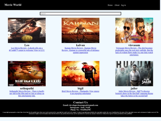Open the Jailer Hukum poster

pyautogui.click(x=134, y=73)
